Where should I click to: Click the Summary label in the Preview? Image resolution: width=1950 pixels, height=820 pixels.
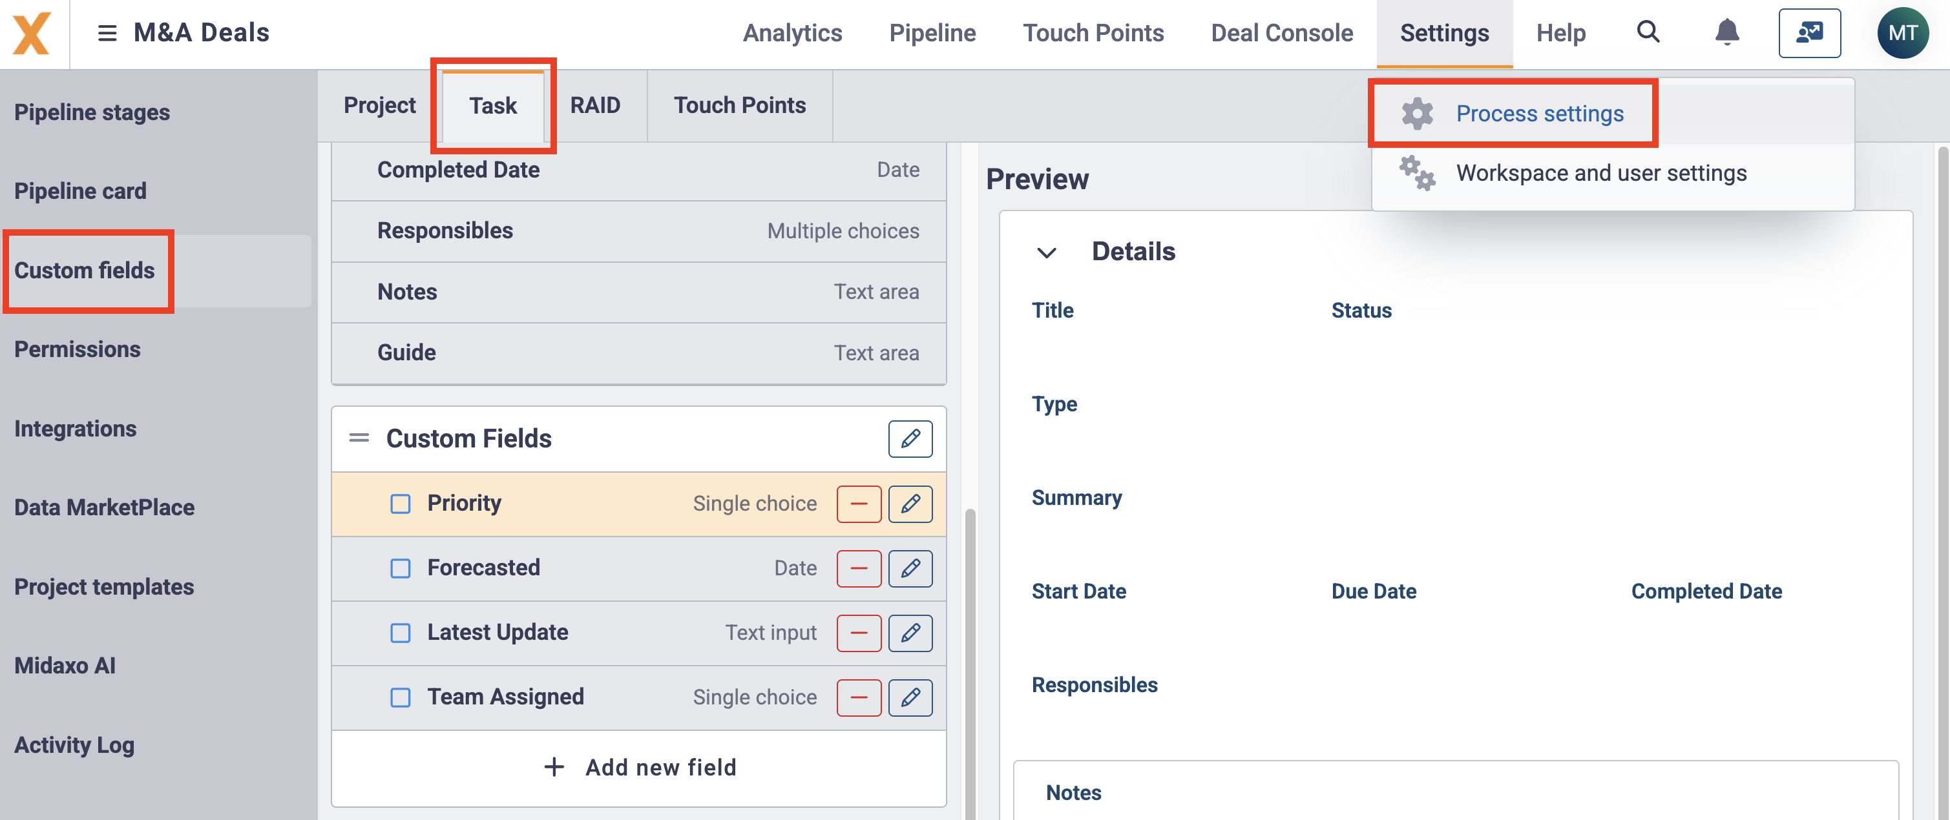click(x=1076, y=498)
